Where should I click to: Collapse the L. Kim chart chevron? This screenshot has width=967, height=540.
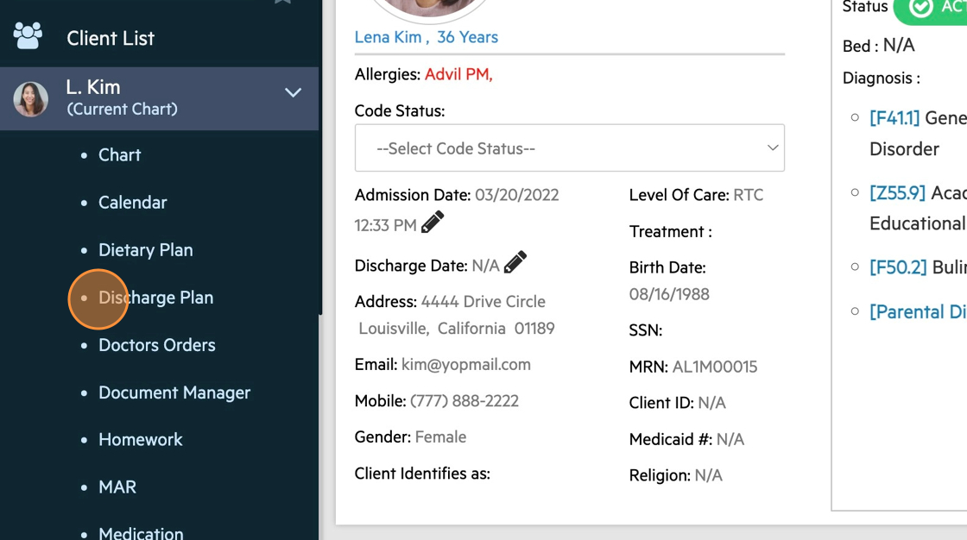tap(294, 92)
